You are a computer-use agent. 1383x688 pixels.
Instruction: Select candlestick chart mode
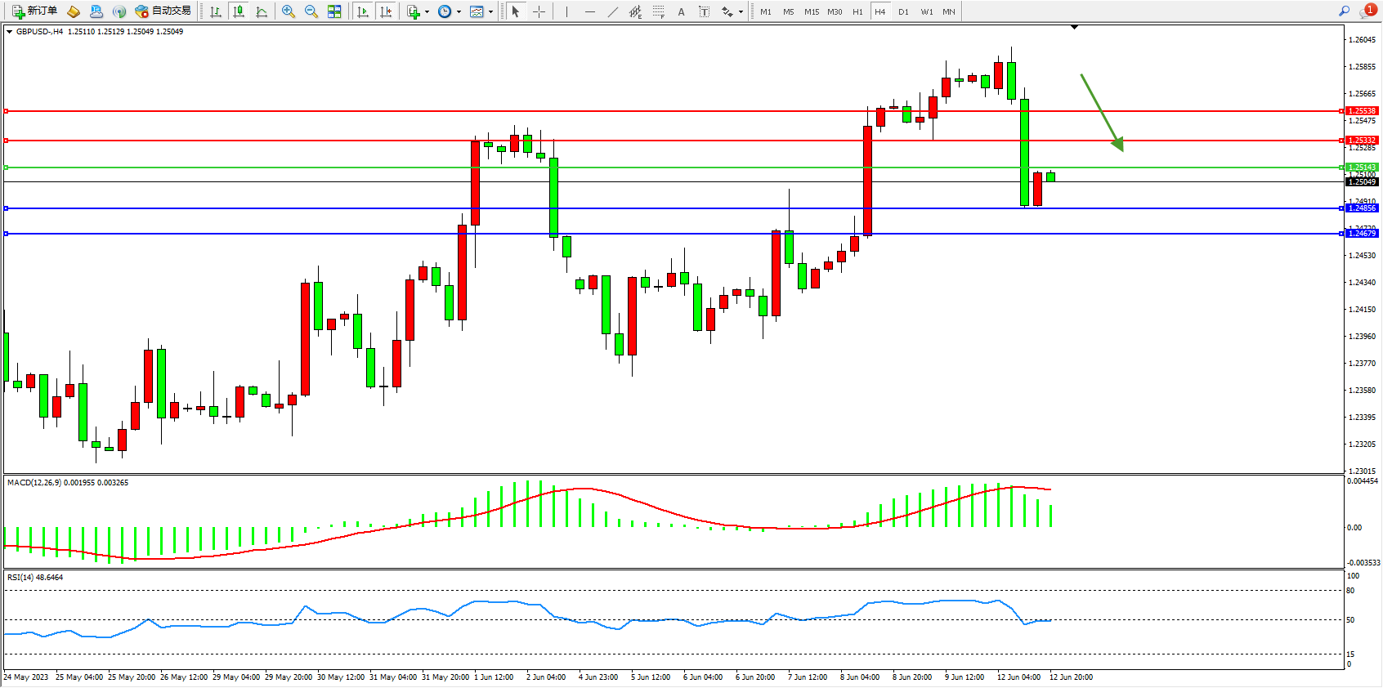click(239, 11)
